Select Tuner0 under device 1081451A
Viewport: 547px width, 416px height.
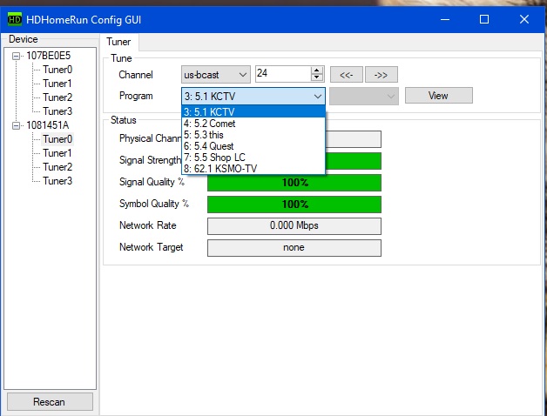(57, 139)
